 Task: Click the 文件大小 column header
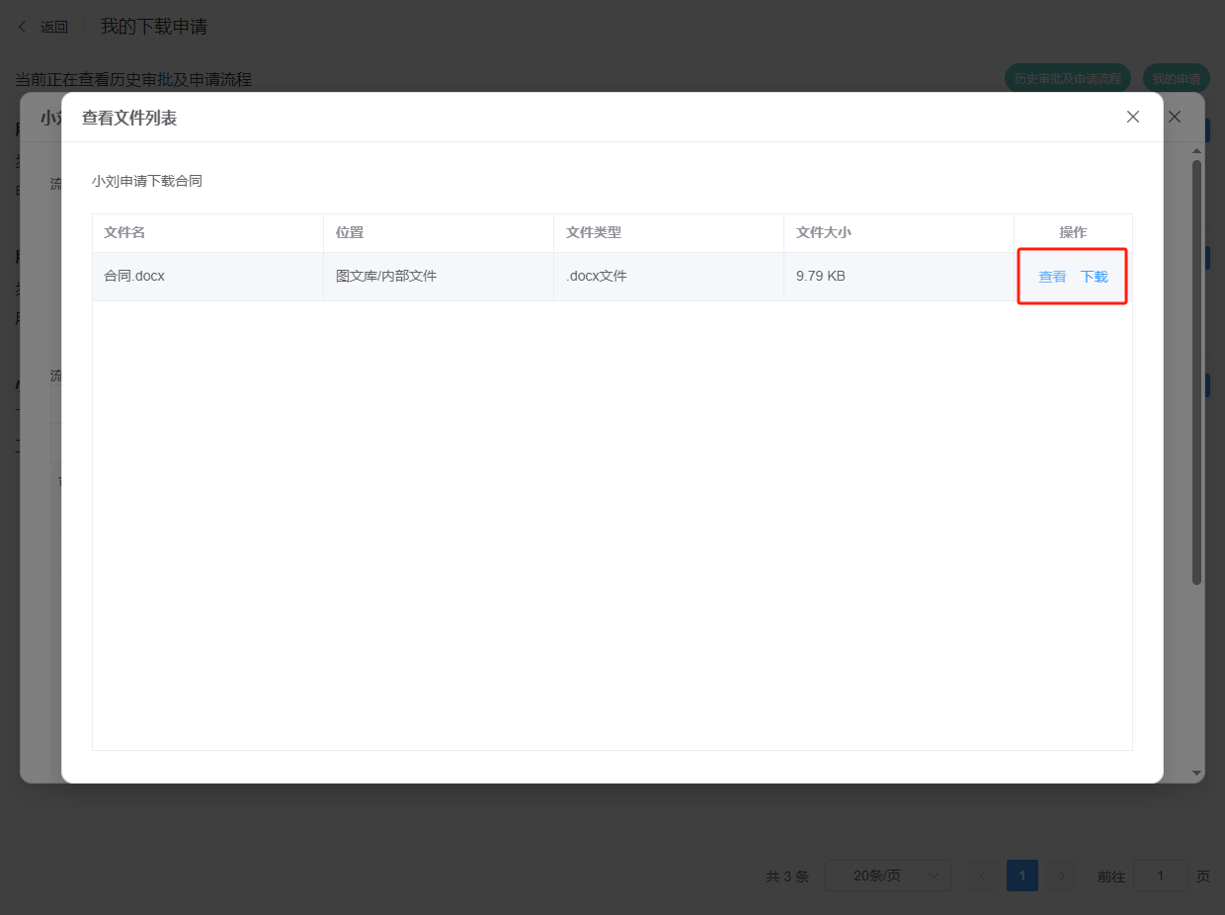click(823, 232)
